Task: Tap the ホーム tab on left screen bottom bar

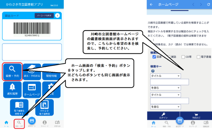Action: click(6, 124)
